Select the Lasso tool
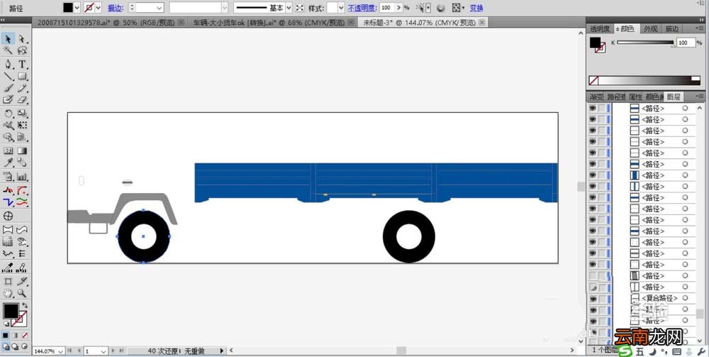The height and width of the screenshot is (357, 709). (22, 50)
